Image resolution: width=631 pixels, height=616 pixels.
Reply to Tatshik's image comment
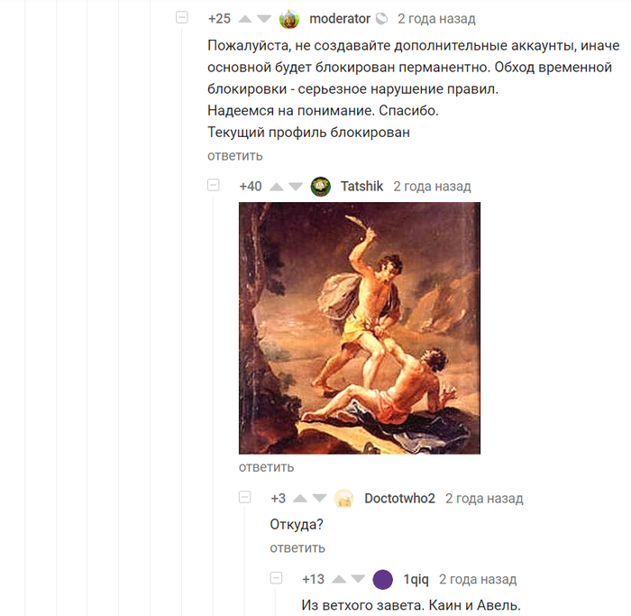coord(267,467)
